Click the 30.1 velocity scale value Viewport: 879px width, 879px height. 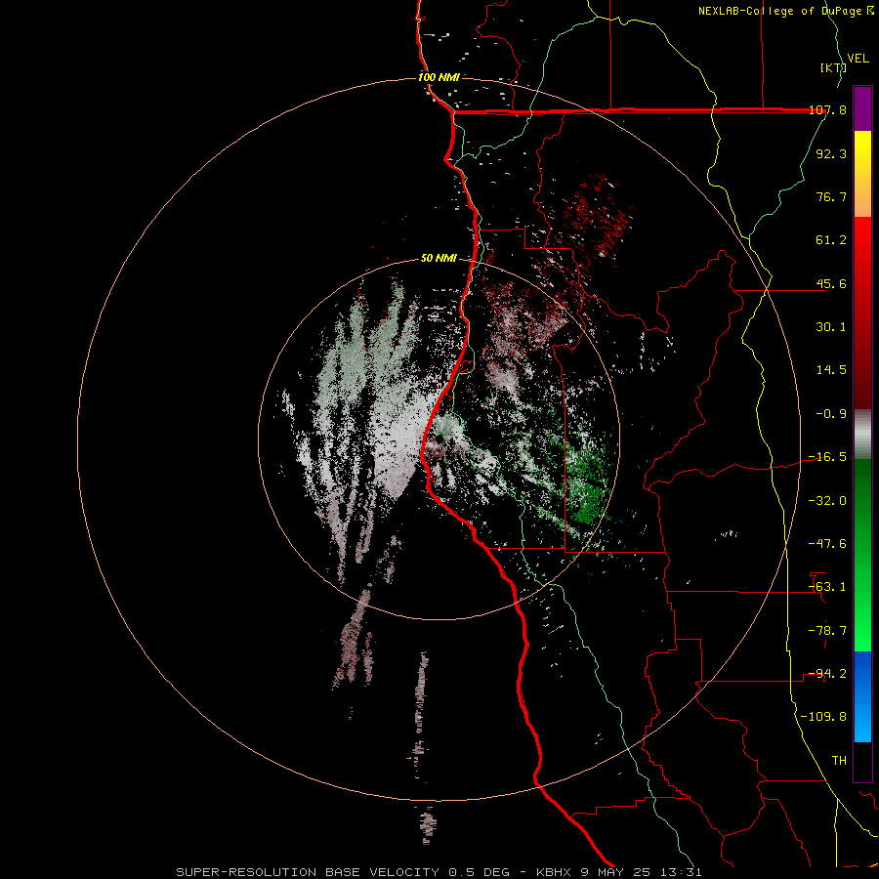click(x=831, y=327)
